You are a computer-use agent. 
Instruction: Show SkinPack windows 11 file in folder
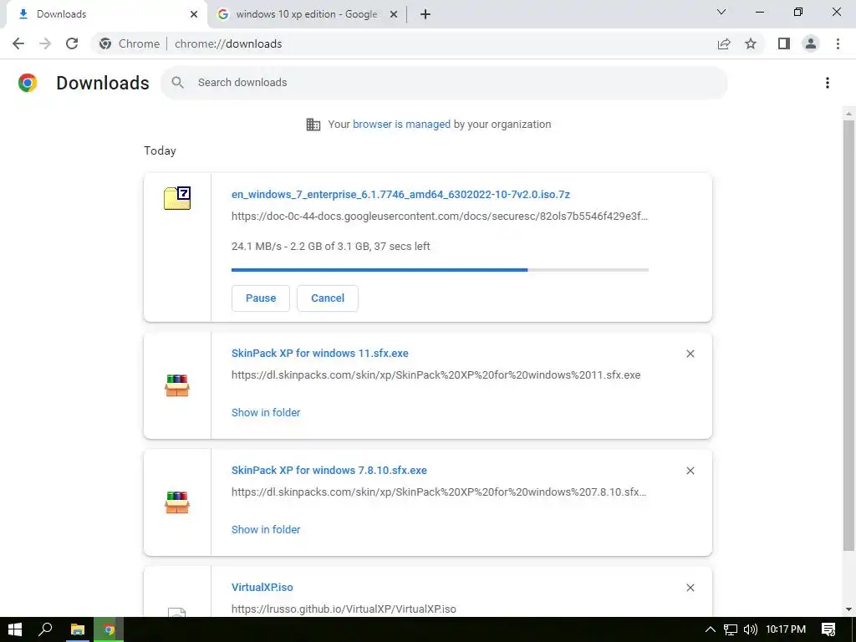266,413
